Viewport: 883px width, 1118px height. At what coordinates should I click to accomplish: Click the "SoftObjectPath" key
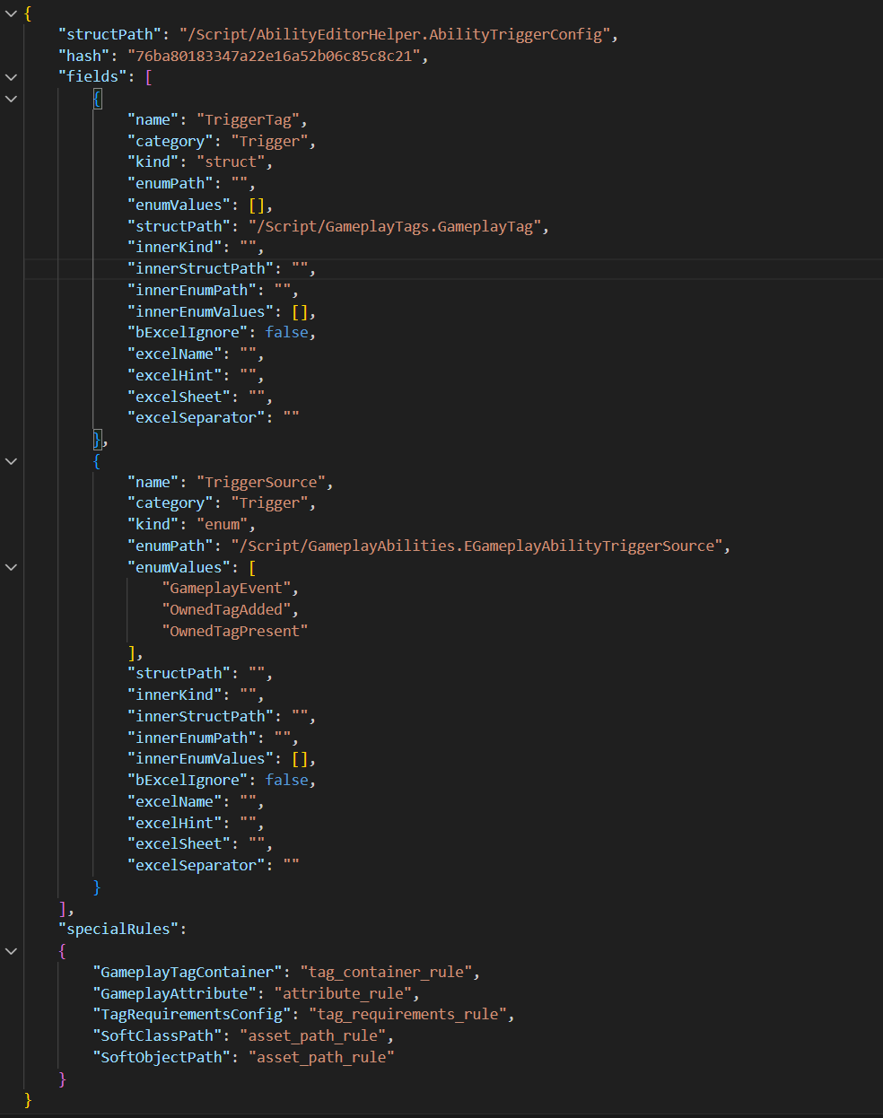click(162, 1057)
